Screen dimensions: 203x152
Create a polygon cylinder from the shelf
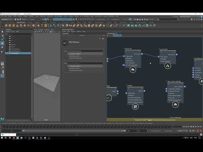14,25
